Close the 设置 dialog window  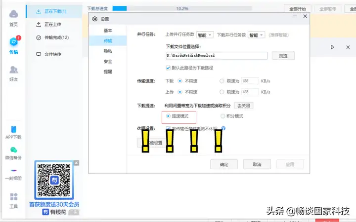tap(305, 16)
